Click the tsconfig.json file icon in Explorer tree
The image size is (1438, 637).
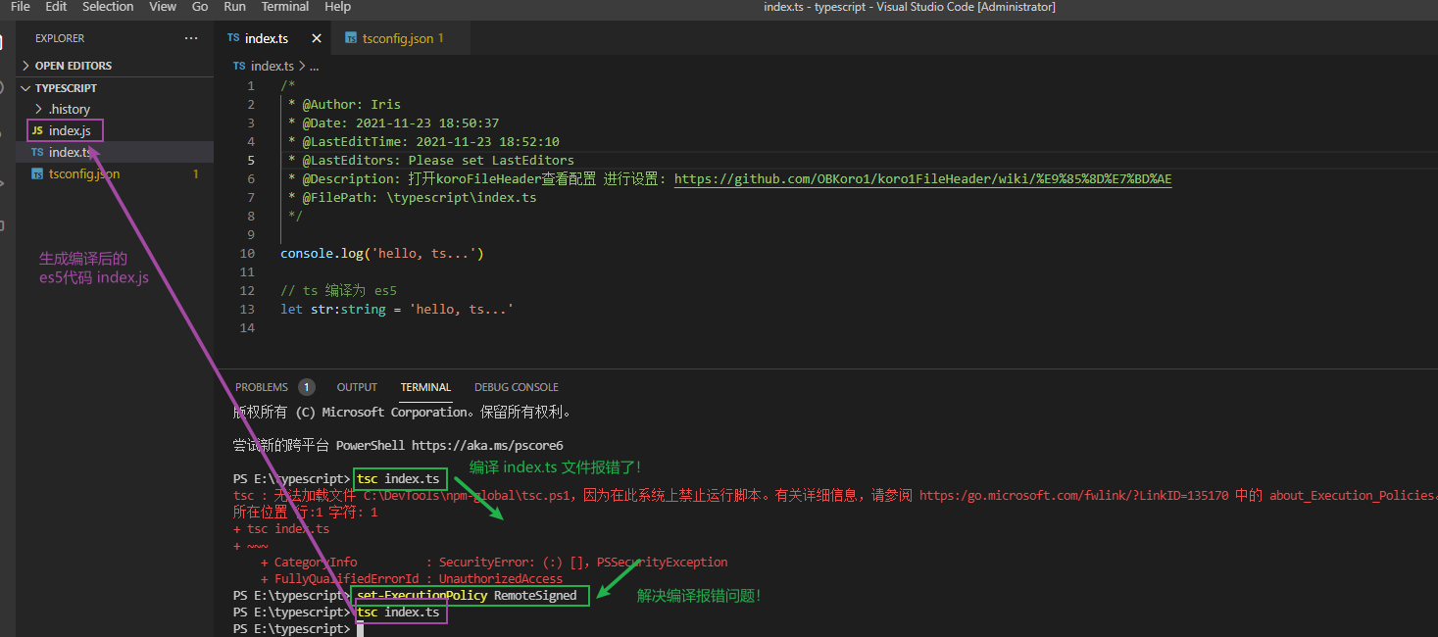37,174
